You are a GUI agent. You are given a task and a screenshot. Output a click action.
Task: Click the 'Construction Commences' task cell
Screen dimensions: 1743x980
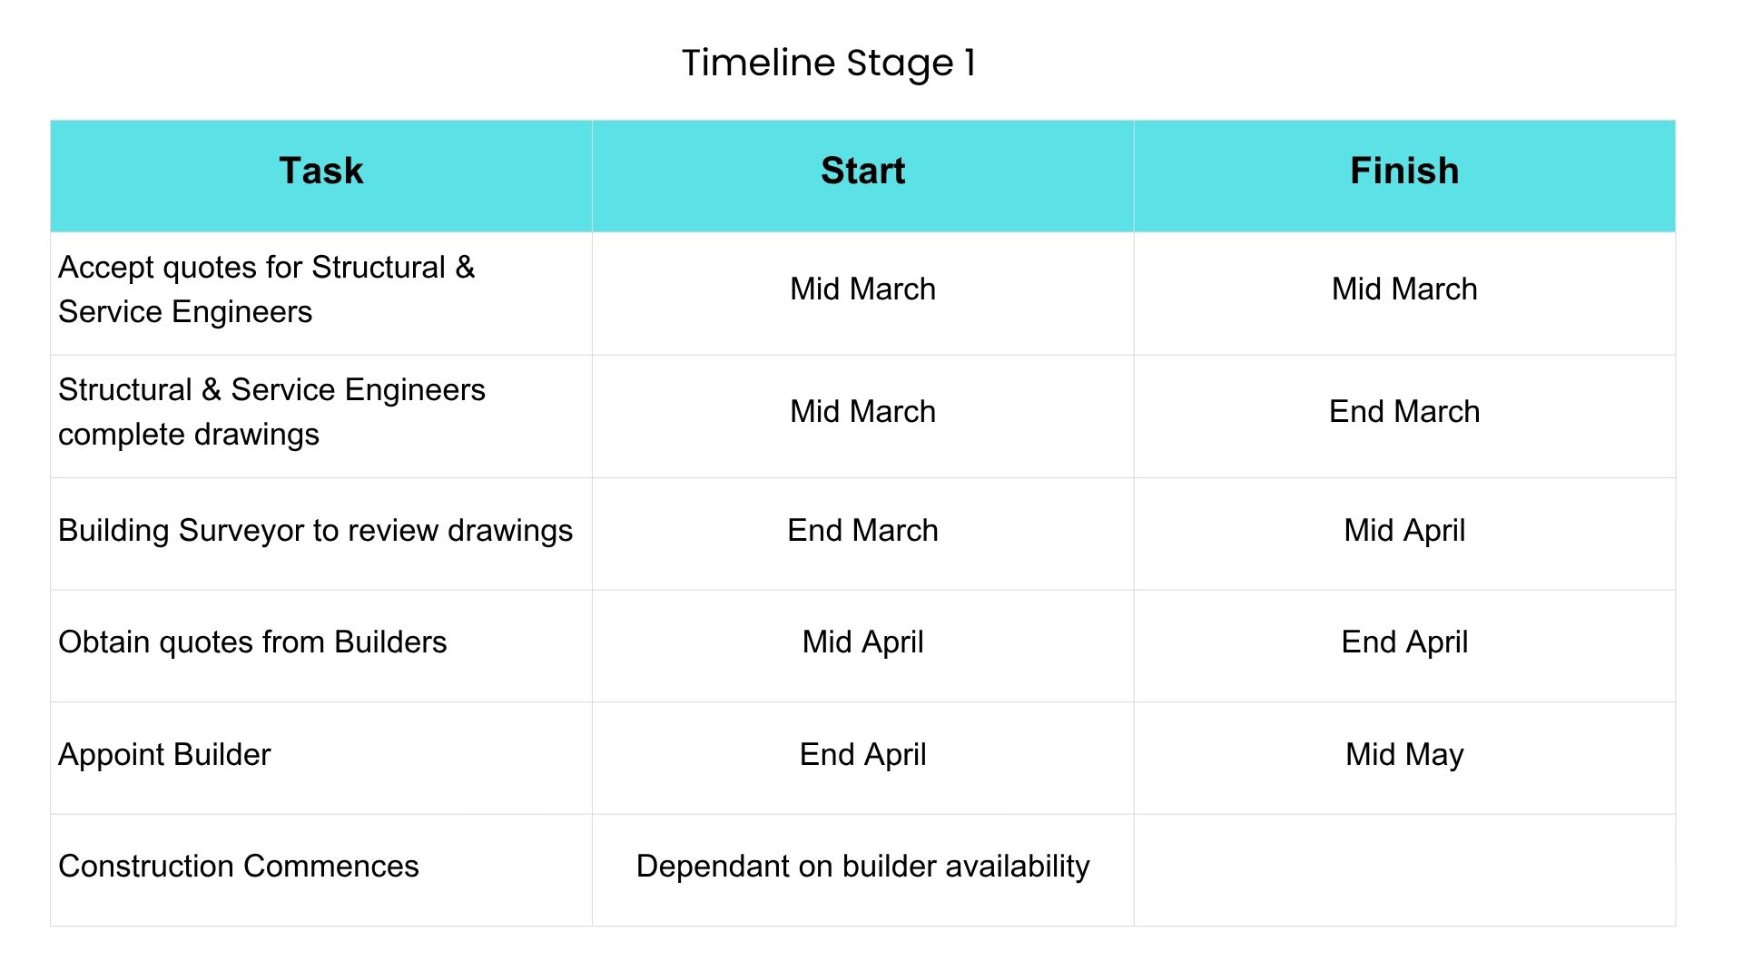click(239, 867)
